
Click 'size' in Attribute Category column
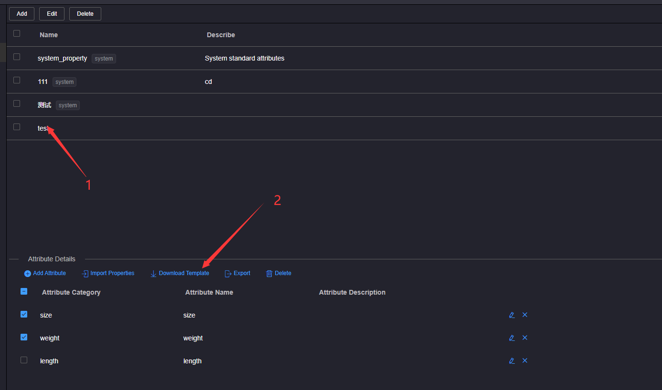tap(46, 315)
